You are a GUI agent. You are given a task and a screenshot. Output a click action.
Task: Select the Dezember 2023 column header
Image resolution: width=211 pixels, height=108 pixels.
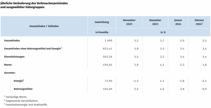(155, 22)
